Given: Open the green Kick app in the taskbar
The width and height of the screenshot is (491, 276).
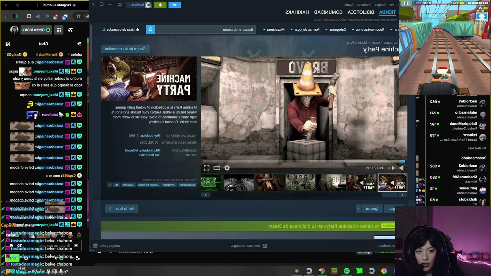Looking at the screenshot, I should point(359,271).
